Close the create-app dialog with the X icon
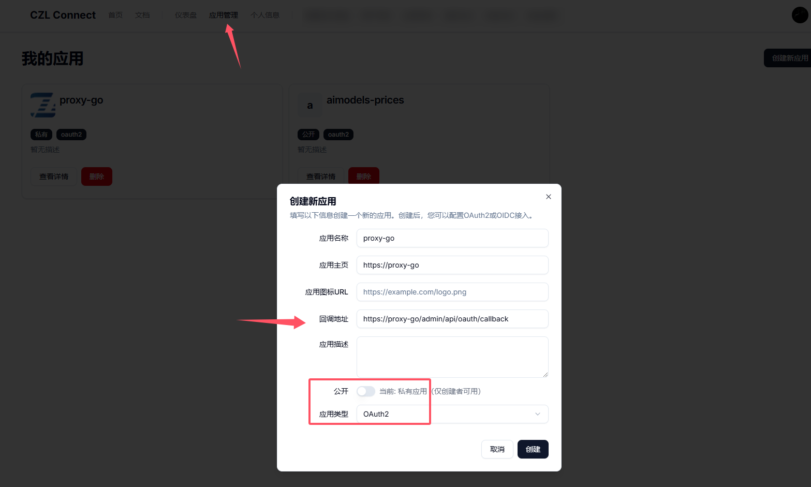This screenshot has width=811, height=487. pos(549,197)
